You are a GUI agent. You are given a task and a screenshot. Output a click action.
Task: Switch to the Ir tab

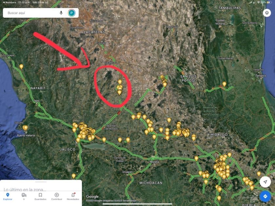[x=24, y=197]
